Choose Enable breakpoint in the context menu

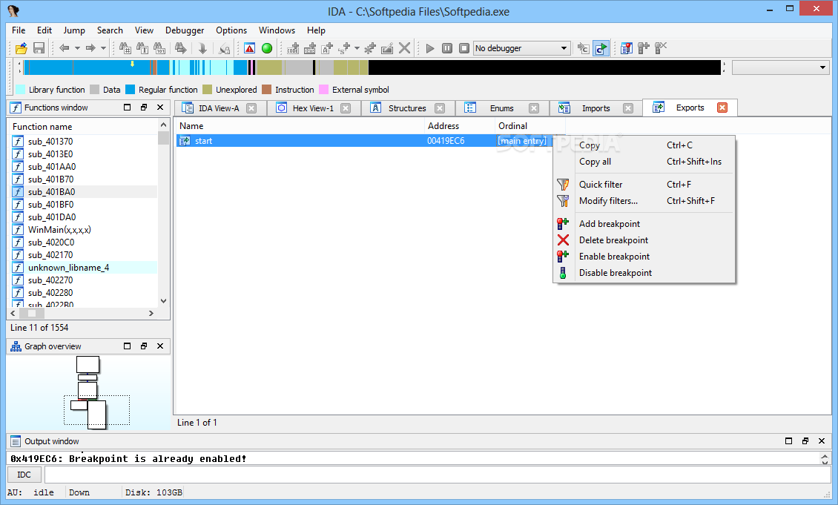point(644,257)
